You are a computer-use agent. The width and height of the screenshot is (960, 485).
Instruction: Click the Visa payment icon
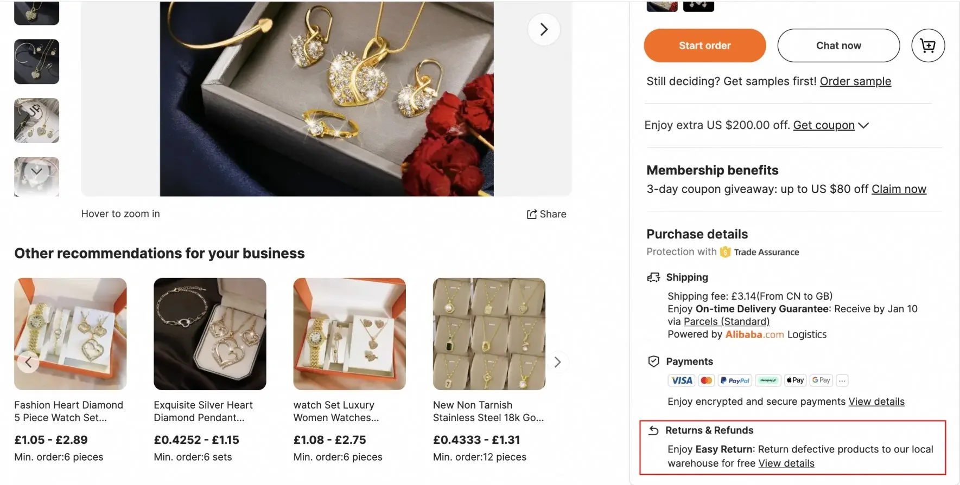pos(681,380)
